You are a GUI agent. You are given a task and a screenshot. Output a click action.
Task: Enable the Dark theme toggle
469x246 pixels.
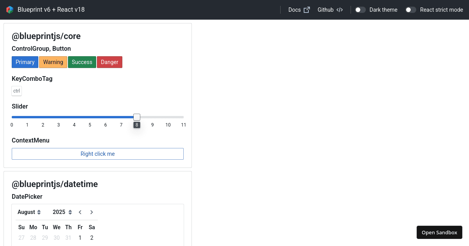pyautogui.click(x=360, y=9)
